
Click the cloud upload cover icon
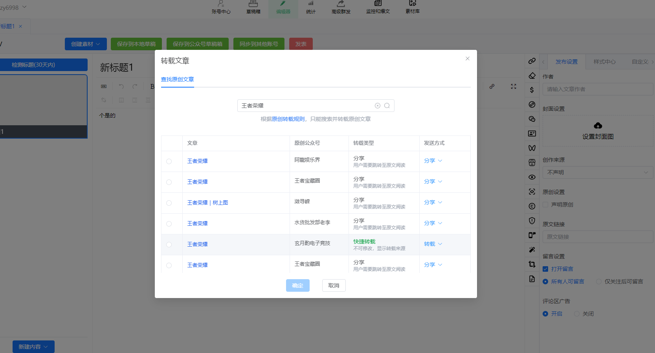click(x=598, y=126)
